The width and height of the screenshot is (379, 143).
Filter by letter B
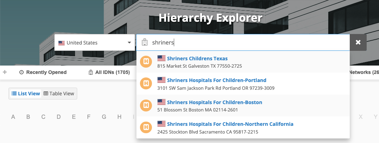28,117
